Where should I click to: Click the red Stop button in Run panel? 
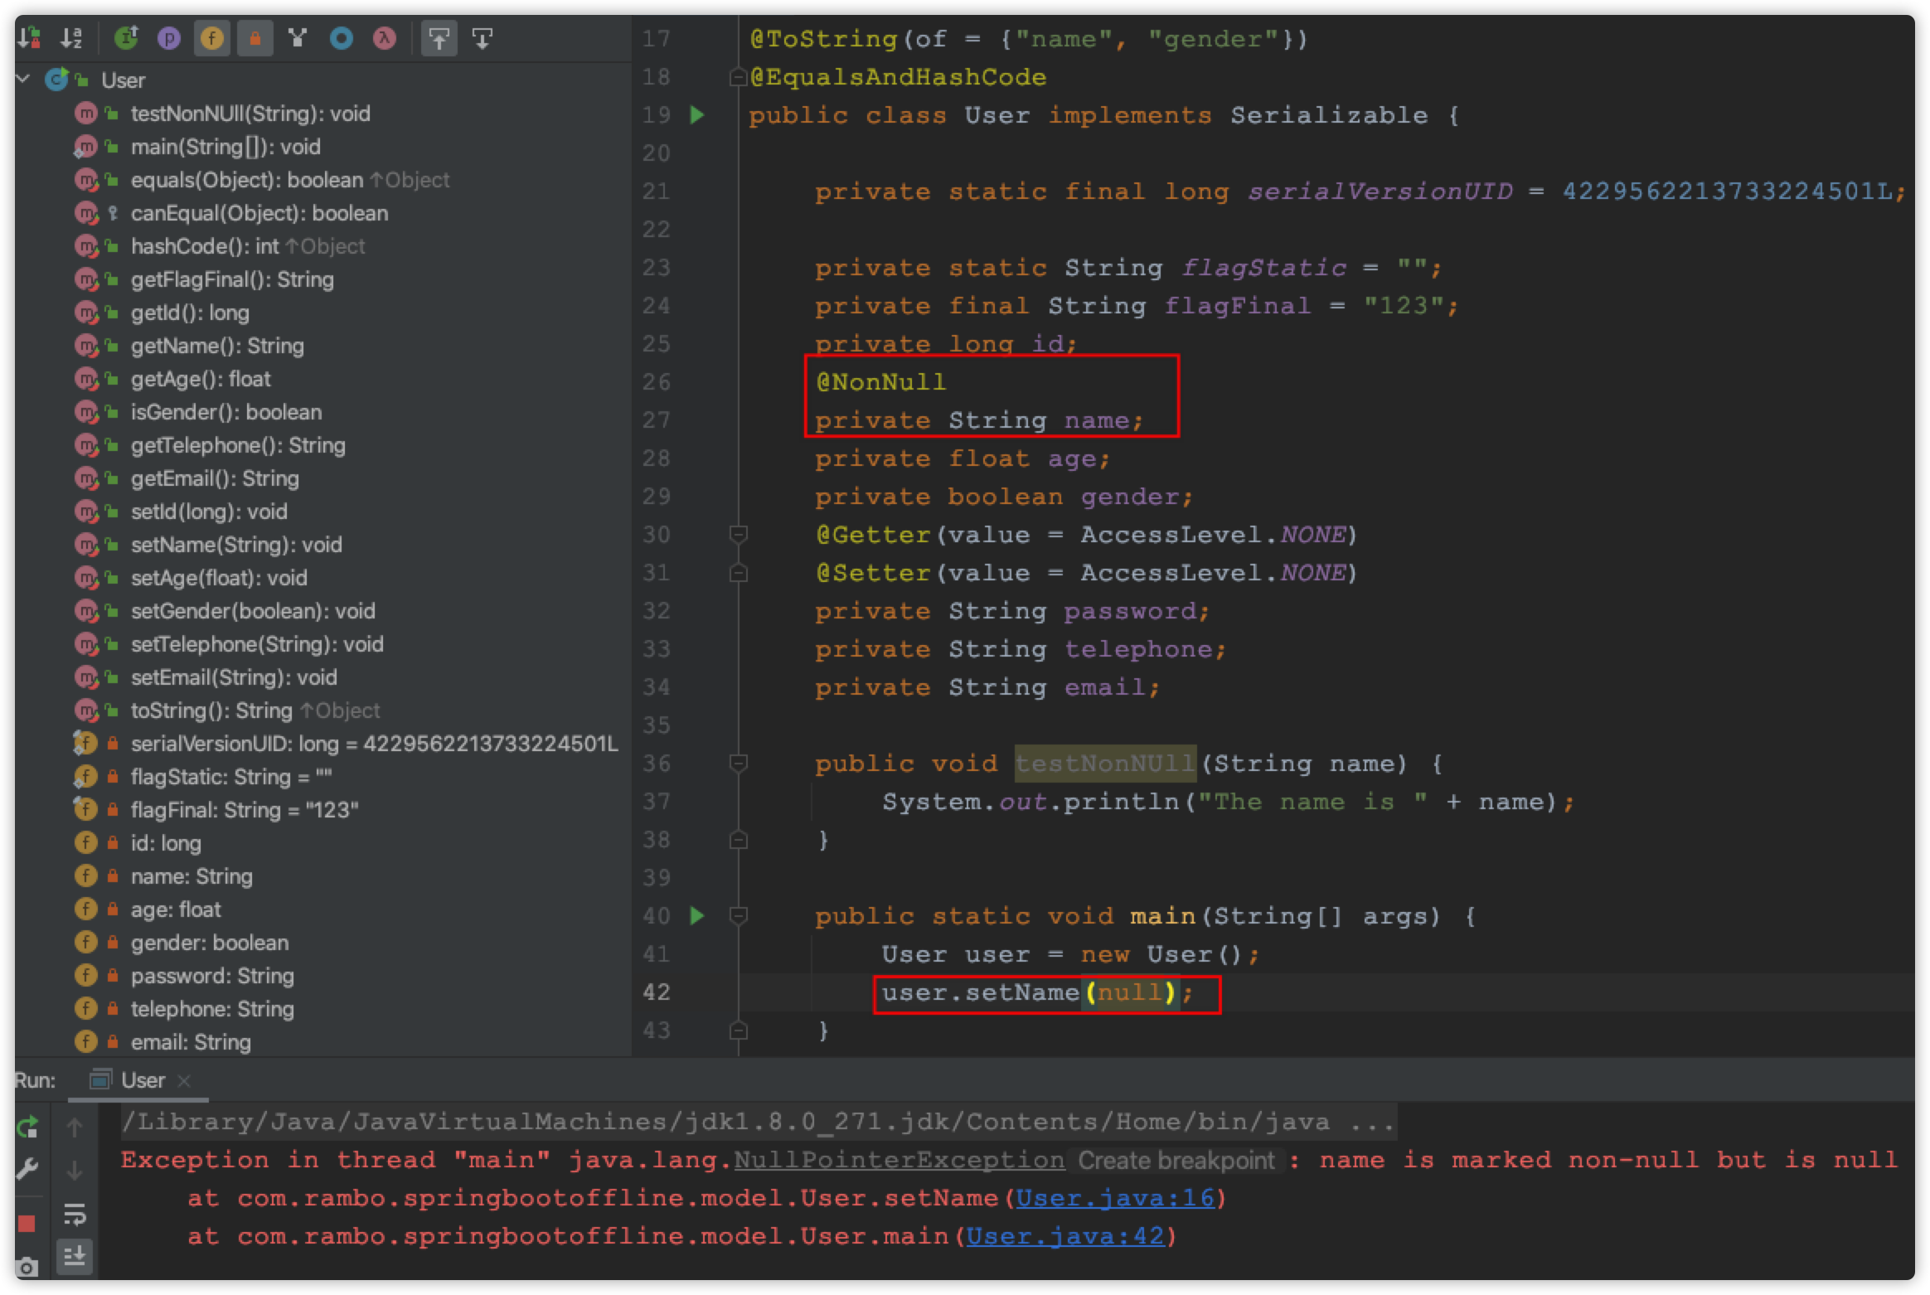27,1224
